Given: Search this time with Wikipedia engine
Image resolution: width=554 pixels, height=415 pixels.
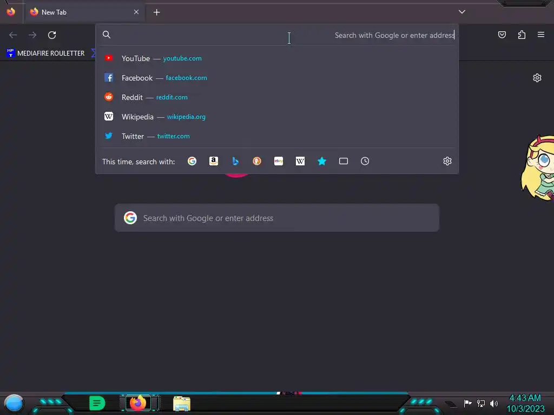Looking at the screenshot, I should [300, 161].
